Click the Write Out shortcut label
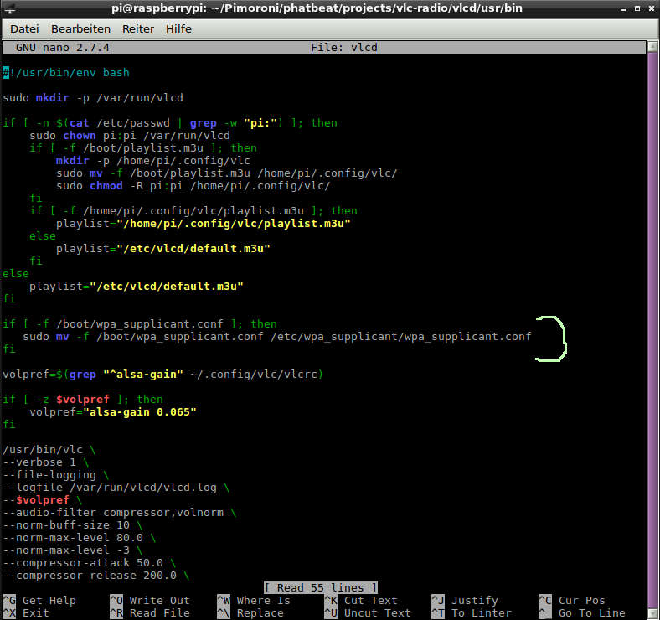Viewport: 660px width, 620px height. pos(159,600)
